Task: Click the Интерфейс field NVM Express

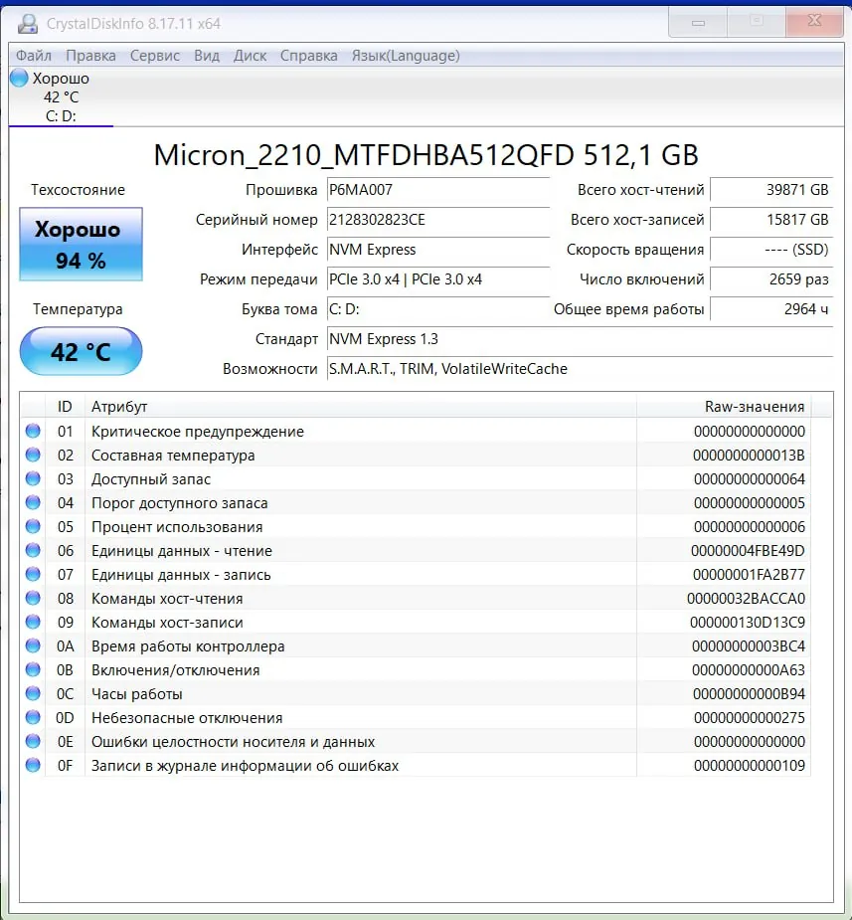Action: point(438,250)
